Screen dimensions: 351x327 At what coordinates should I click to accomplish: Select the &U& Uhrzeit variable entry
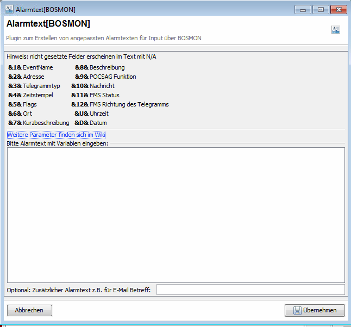pos(91,114)
